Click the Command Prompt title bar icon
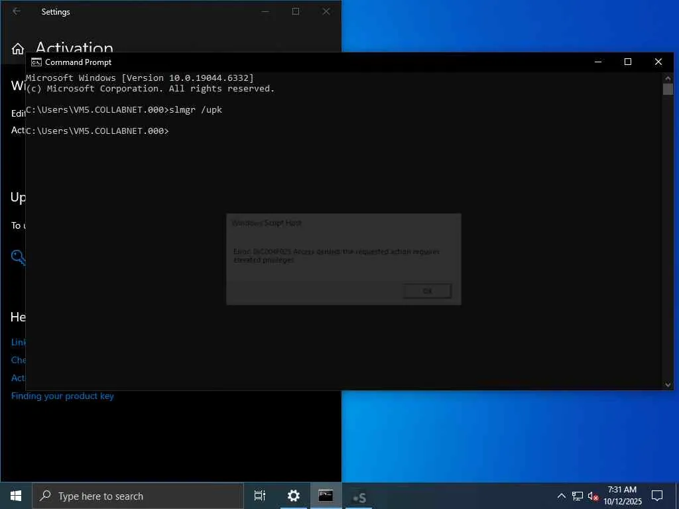The image size is (679, 509). coord(36,62)
